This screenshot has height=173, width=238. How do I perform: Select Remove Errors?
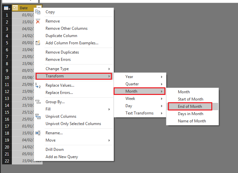(x=74, y=60)
